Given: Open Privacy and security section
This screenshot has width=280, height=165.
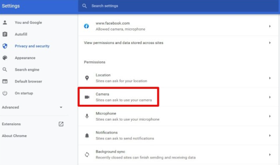Looking at the screenshot, I should point(32,46).
